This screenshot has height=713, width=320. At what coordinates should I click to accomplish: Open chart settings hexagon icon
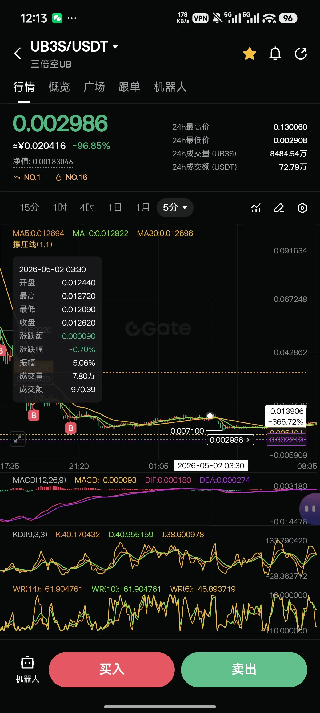tap(302, 208)
